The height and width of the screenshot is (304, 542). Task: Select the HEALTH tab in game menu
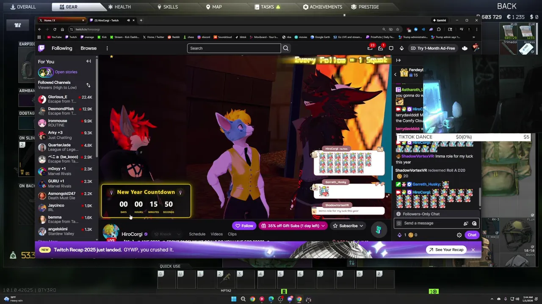pyautogui.click(x=119, y=7)
